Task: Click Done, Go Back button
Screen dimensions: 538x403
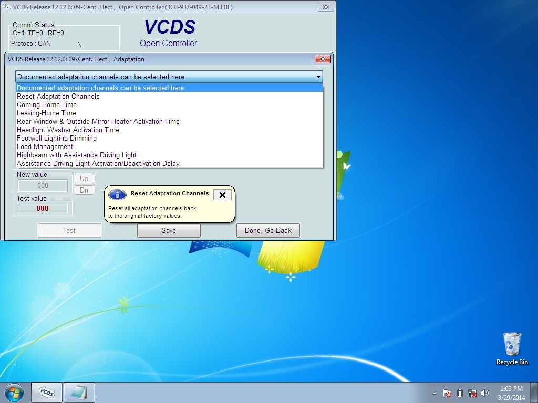Action: click(268, 231)
